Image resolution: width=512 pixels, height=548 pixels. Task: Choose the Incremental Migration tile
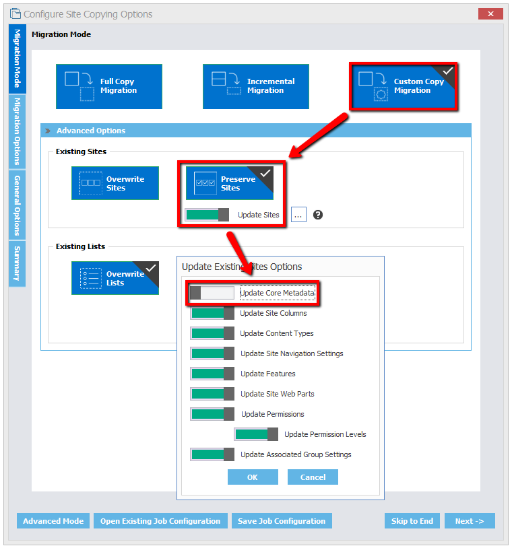click(255, 86)
